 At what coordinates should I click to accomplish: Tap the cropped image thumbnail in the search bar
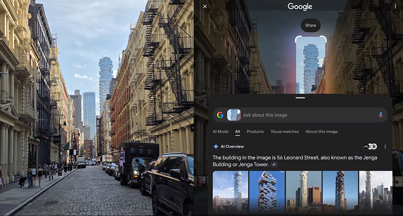click(234, 115)
